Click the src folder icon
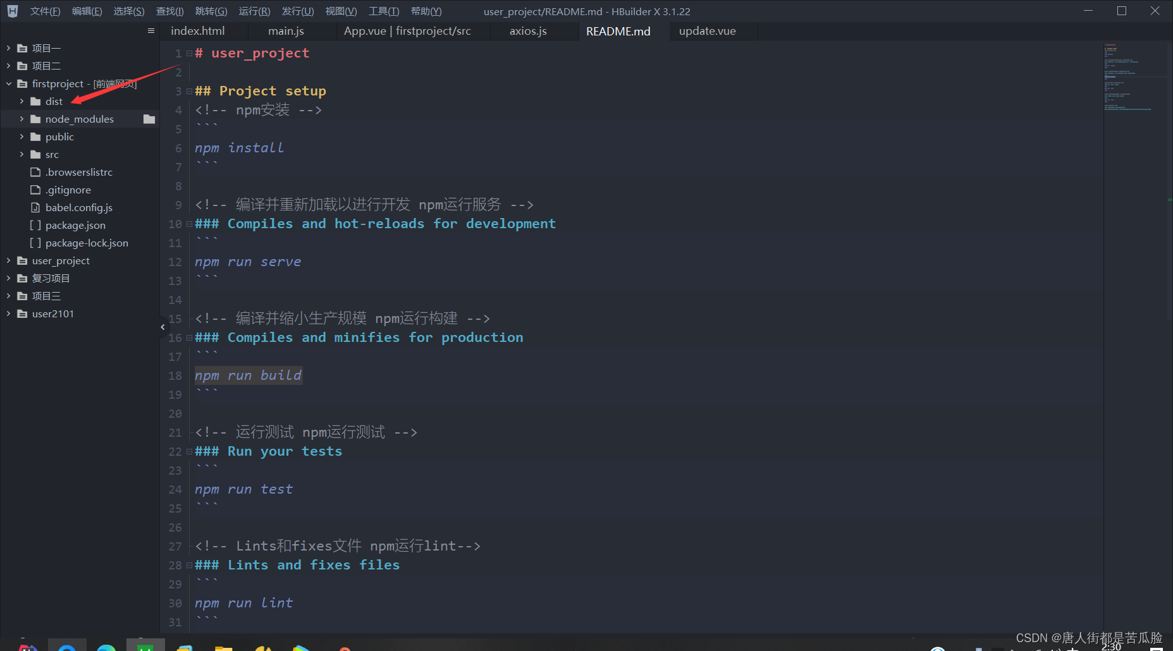The width and height of the screenshot is (1173, 651). click(35, 154)
